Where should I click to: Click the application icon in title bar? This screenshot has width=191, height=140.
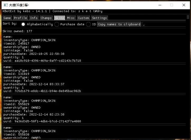point(6,5)
